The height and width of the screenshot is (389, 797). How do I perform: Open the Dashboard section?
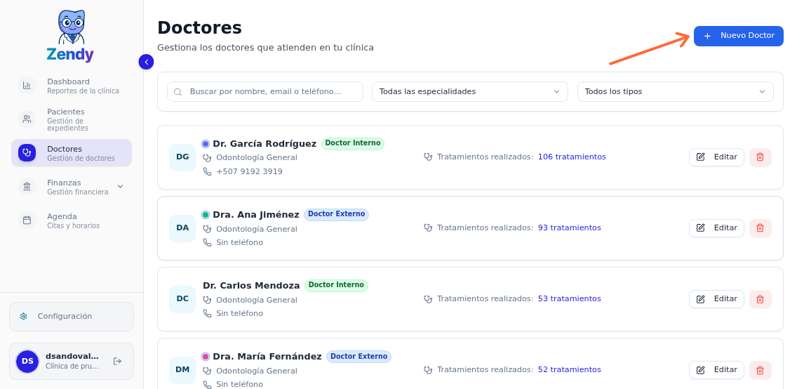coord(71,86)
